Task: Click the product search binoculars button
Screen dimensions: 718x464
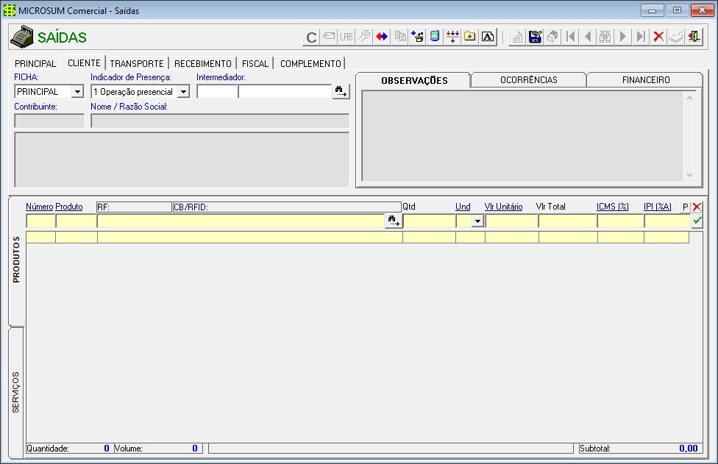Action: coord(394,221)
